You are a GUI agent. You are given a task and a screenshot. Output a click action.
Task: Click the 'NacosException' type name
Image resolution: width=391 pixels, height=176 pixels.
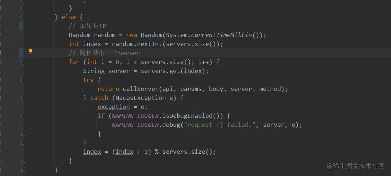tap(141, 98)
